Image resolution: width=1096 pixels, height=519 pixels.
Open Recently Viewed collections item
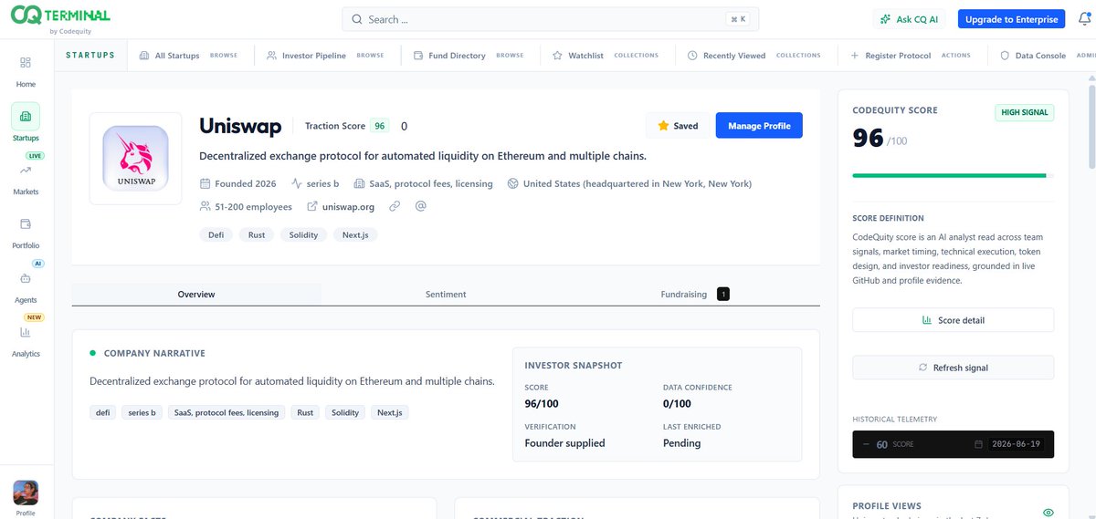754,56
